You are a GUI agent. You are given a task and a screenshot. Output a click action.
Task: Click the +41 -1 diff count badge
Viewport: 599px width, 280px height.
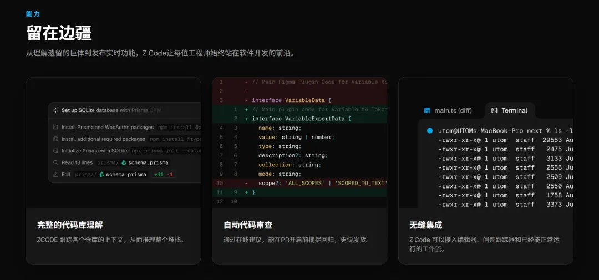tap(163, 174)
